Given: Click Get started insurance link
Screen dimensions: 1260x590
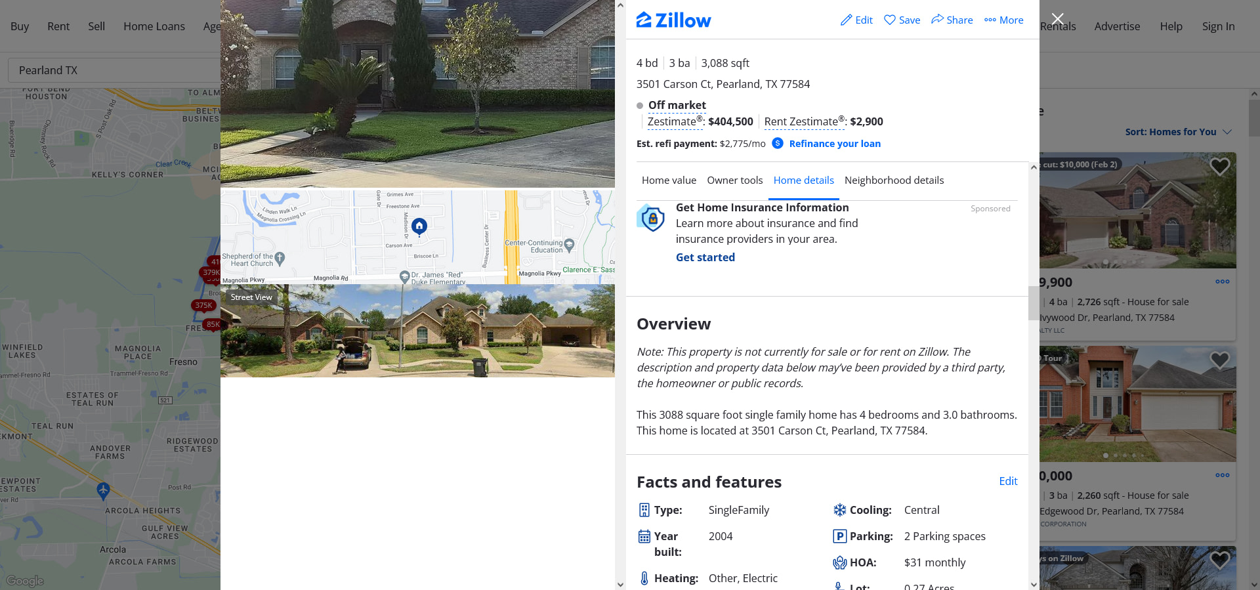Looking at the screenshot, I should pyautogui.click(x=705, y=257).
